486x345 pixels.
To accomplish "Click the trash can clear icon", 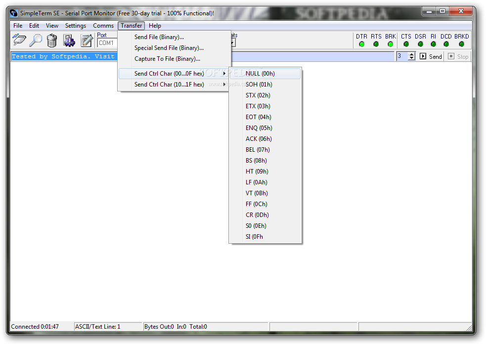I will (52, 41).
